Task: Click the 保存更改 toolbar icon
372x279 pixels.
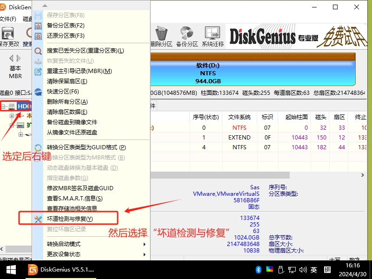Action: pyautogui.click(x=8, y=33)
